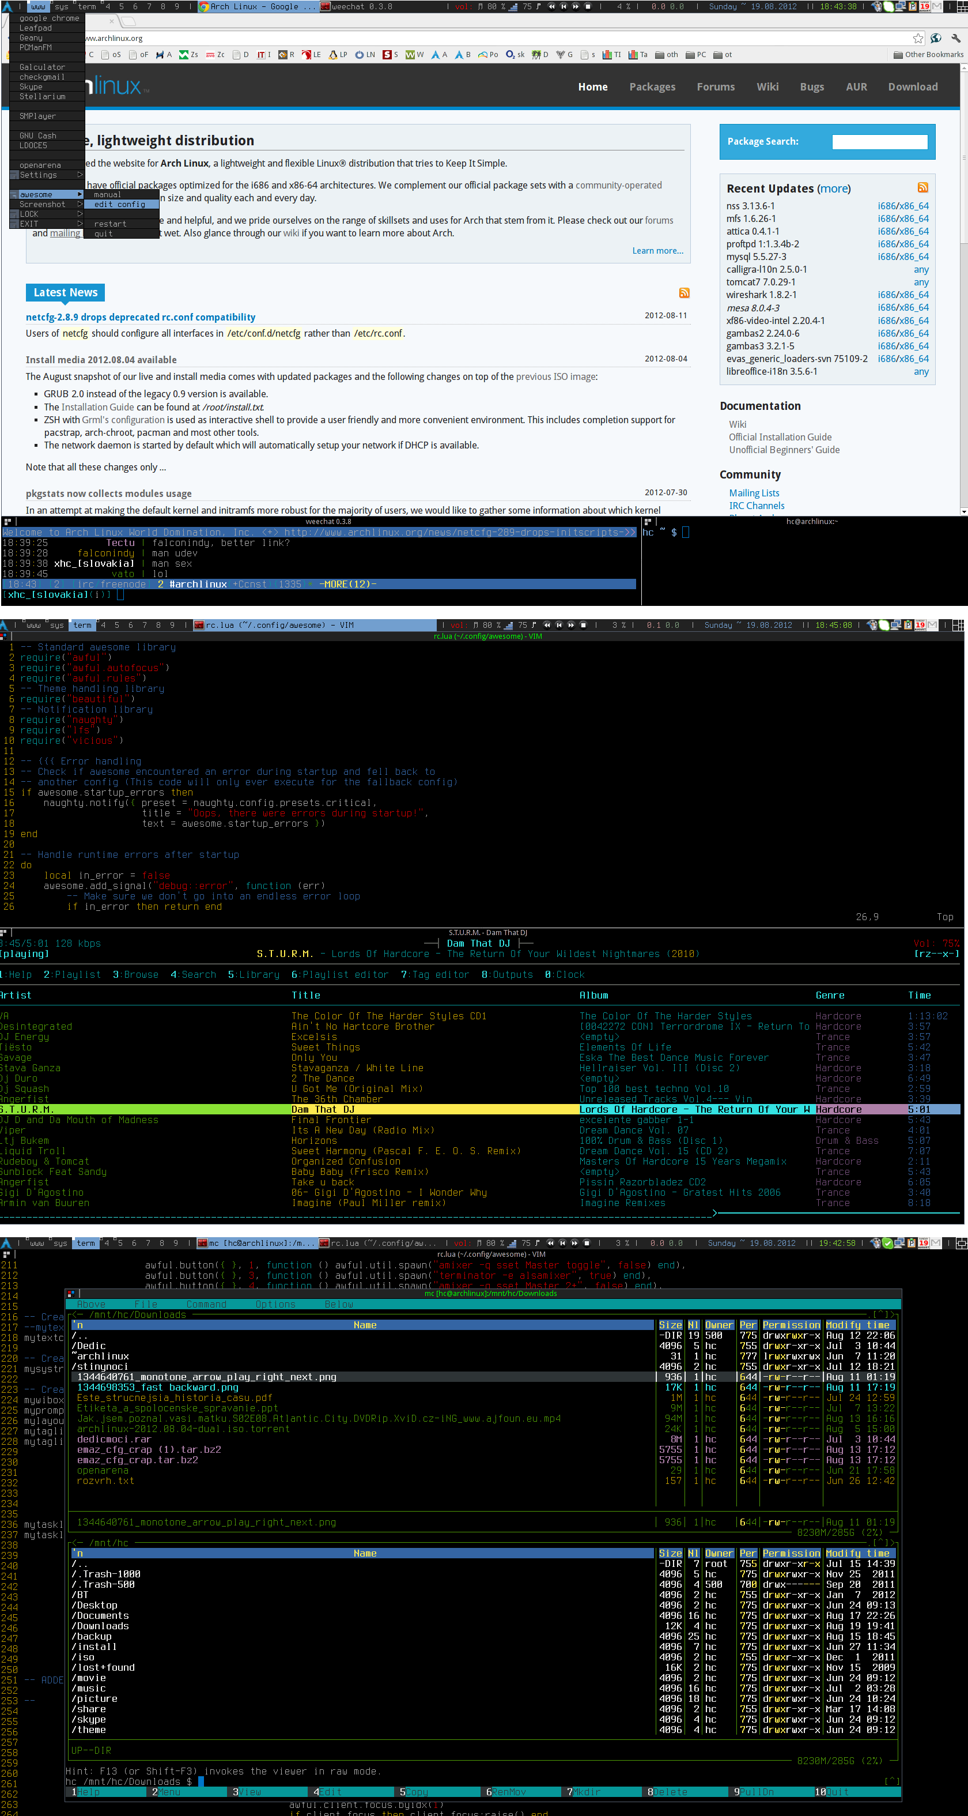Image resolution: width=968 pixels, height=1816 pixels.
Task: Open the 'TI' chart bookmark in the bookmarks bar
Action: (x=611, y=54)
